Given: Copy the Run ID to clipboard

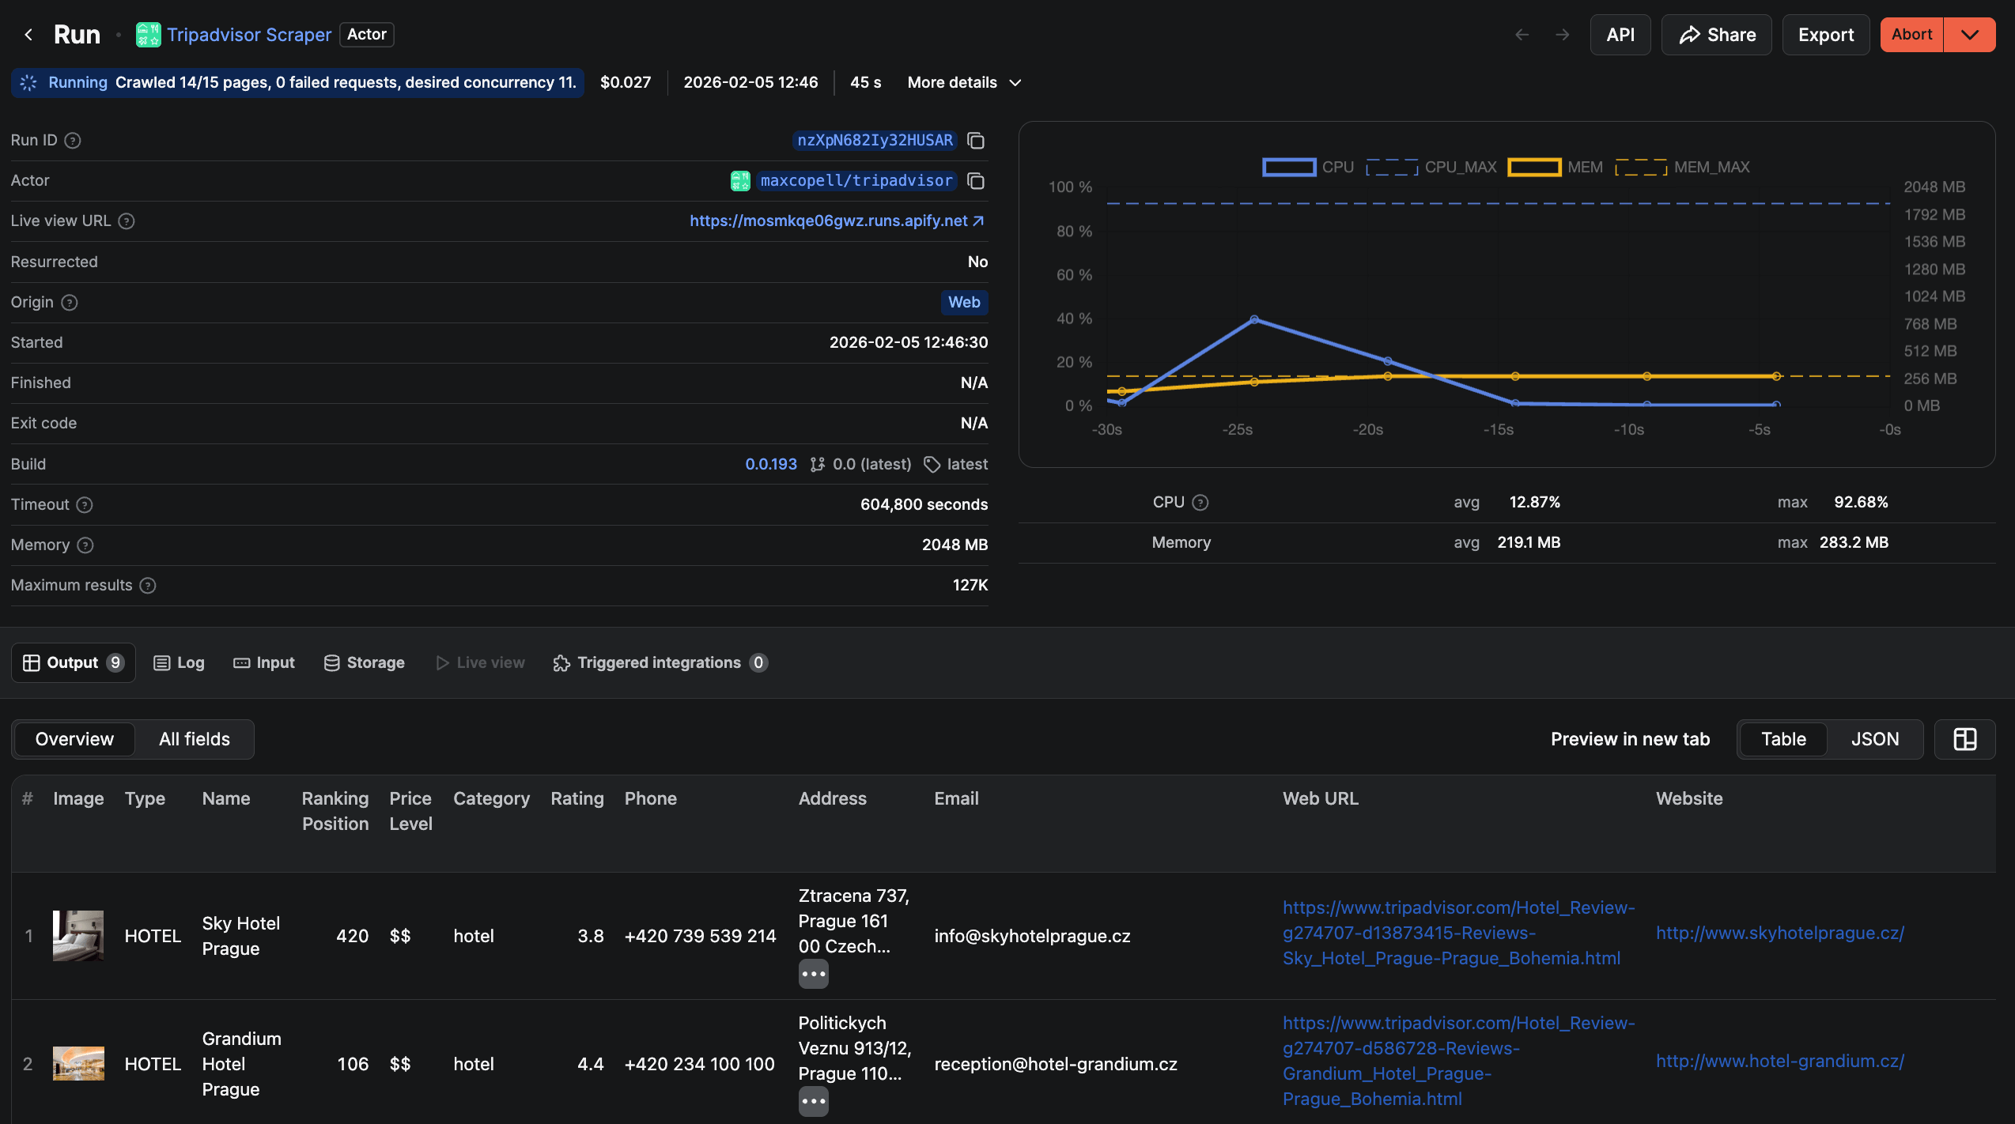Looking at the screenshot, I should [x=976, y=141].
